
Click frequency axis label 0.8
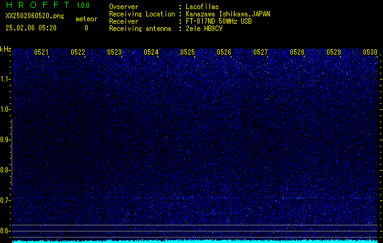[5, 170]
